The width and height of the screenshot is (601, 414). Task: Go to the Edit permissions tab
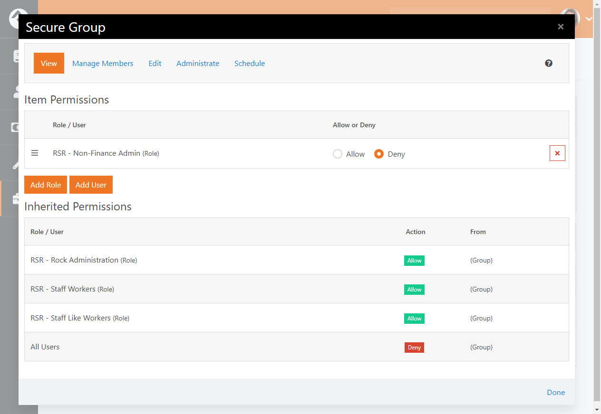(155, 63)
